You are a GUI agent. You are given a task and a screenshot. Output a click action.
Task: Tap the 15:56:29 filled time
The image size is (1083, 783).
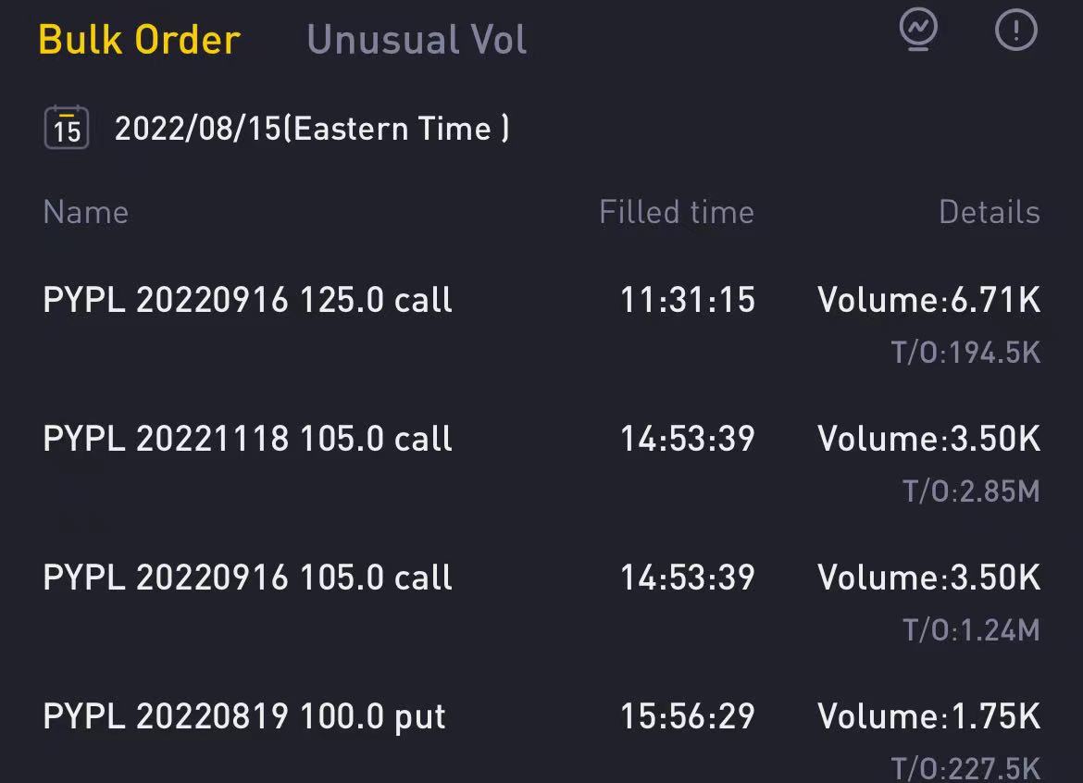pos(687,716)
